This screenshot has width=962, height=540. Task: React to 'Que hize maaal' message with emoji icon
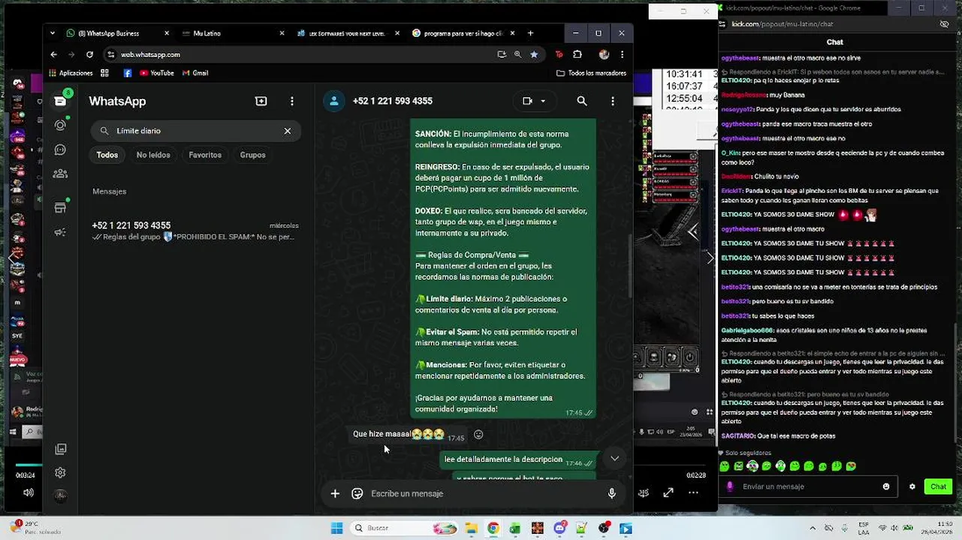click(478, 434)
